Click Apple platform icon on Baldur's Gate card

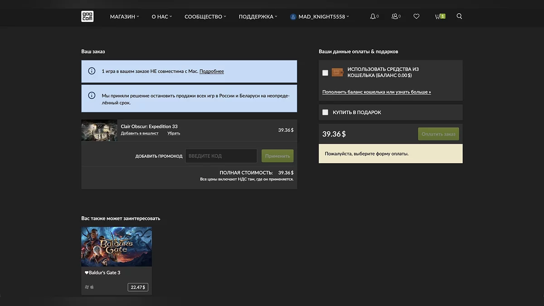click(x=92, y=287)
